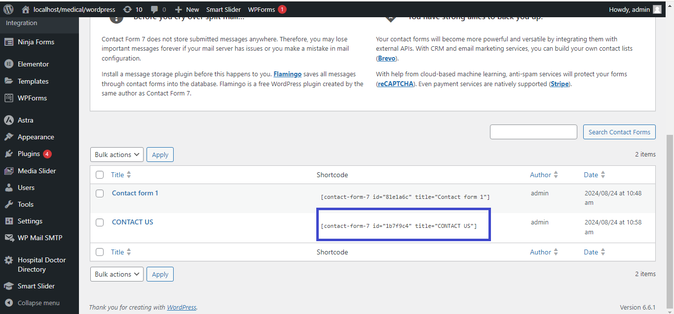The image size is (674, 314).
Task: Open Smart Slider in the admin bar
Action: tap(224, 9)
